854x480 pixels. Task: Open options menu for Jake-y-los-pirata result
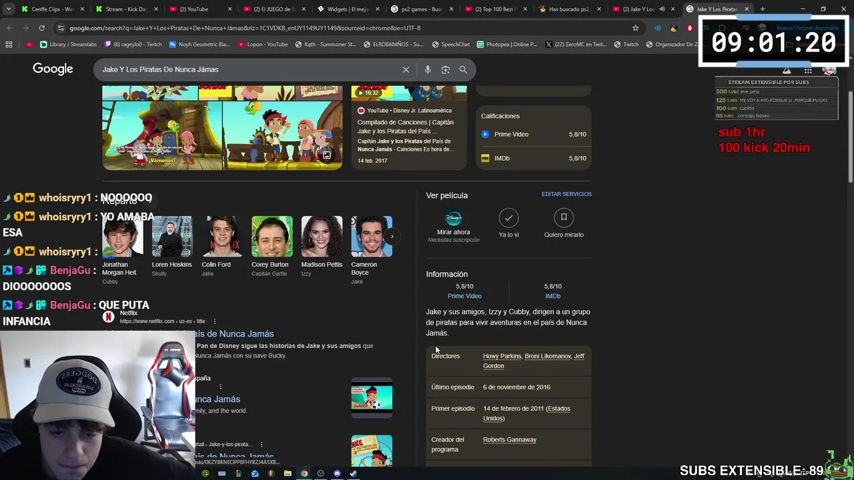[x=261, y=444]
